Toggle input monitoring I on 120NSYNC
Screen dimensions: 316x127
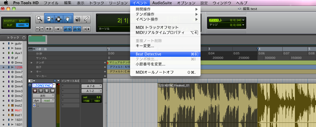click(41, 91)
